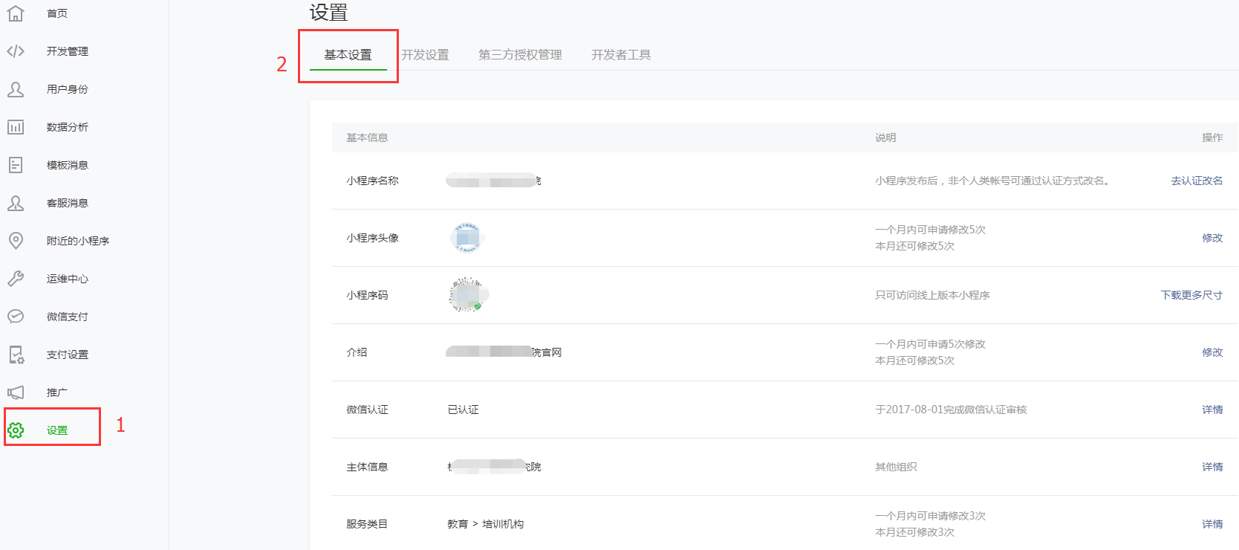Switch to the 开发设置 tab
Viewport: 1239px width, 550px height.
425,55
